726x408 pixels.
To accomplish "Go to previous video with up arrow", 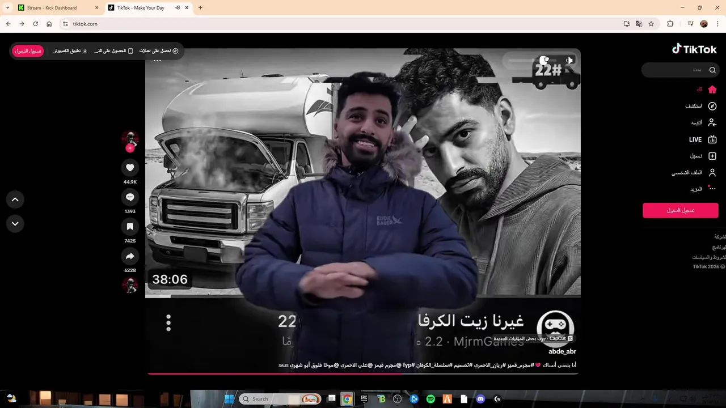I will 15,199.
